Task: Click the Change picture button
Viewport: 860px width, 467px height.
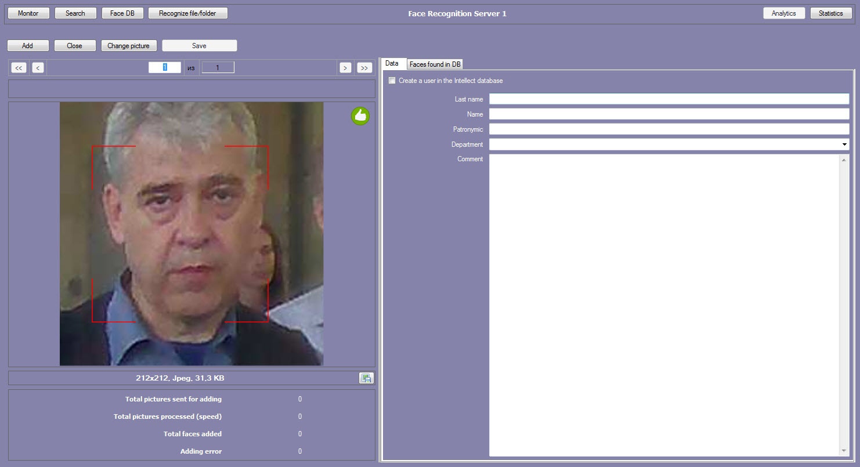Action: pos(128,46)
